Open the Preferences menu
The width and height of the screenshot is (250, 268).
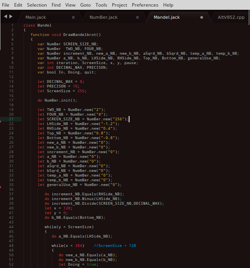(x=145, y=5)
